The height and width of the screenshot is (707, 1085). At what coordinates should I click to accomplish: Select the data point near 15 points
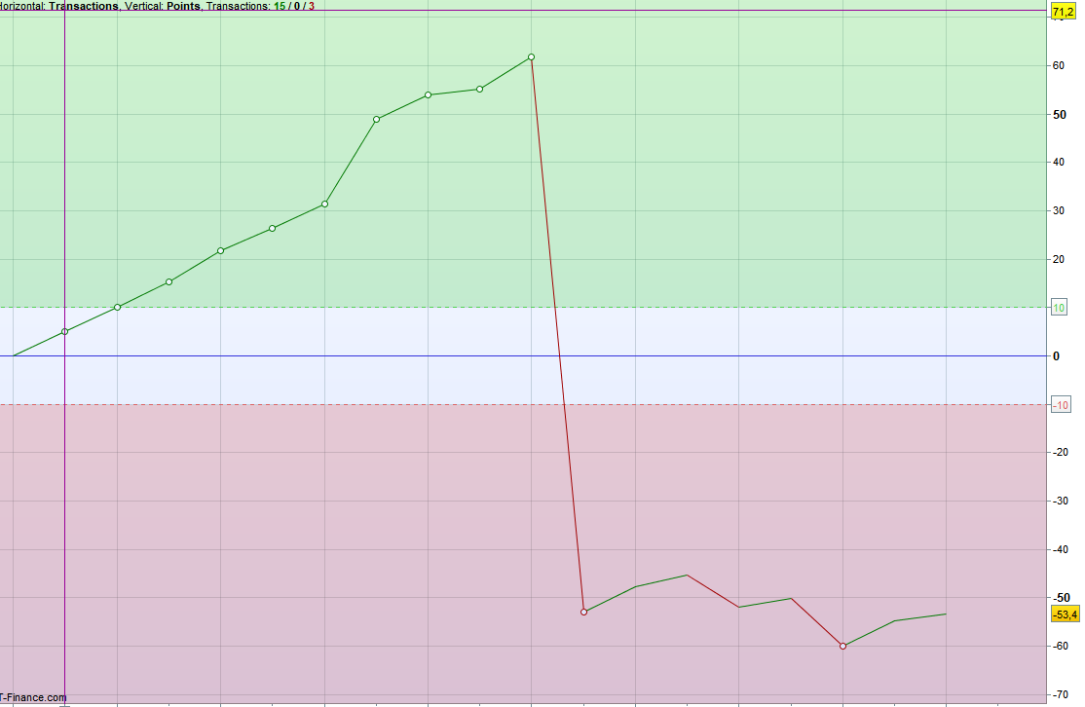pyautogui.click(x=168, y=281)
